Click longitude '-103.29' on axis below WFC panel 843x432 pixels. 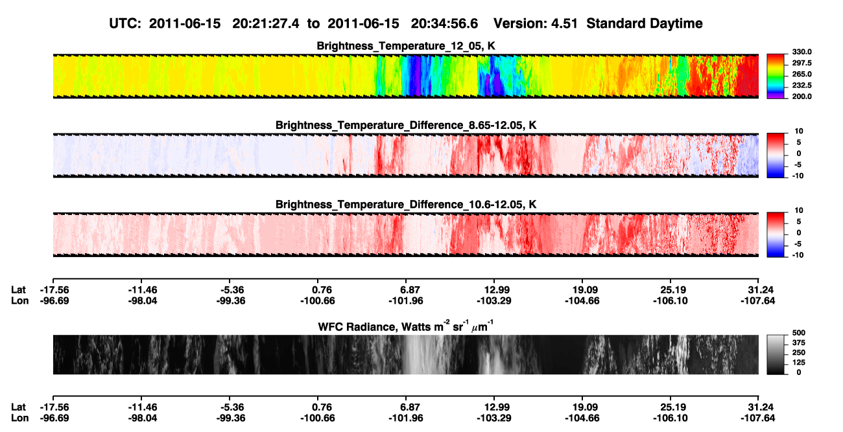tap(494, 419)
